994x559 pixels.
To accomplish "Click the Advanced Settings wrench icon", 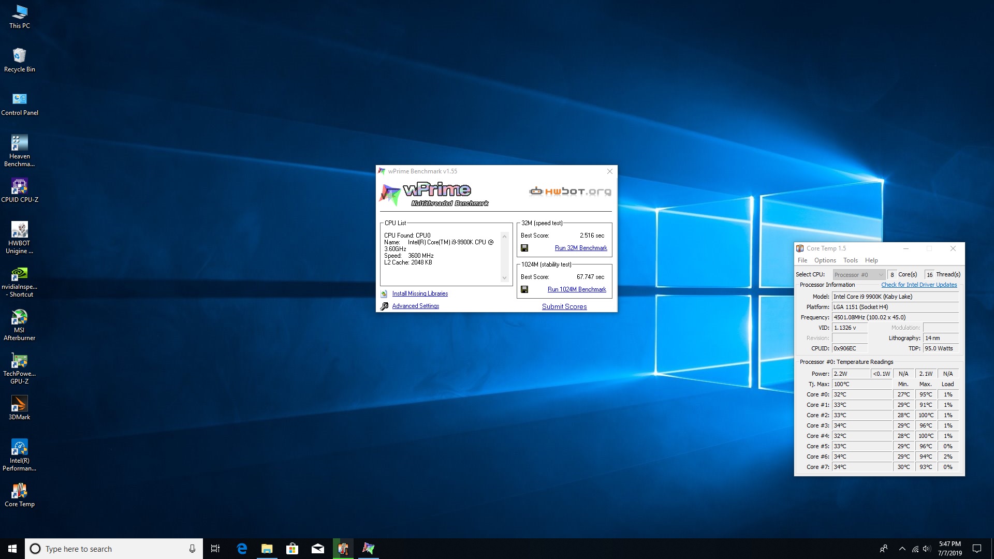I will pyautogui.click(x=384, y=306).
